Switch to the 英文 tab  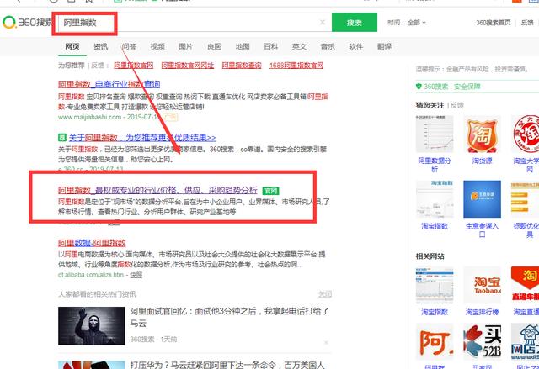pyautogui.click(x=299, y=46)
